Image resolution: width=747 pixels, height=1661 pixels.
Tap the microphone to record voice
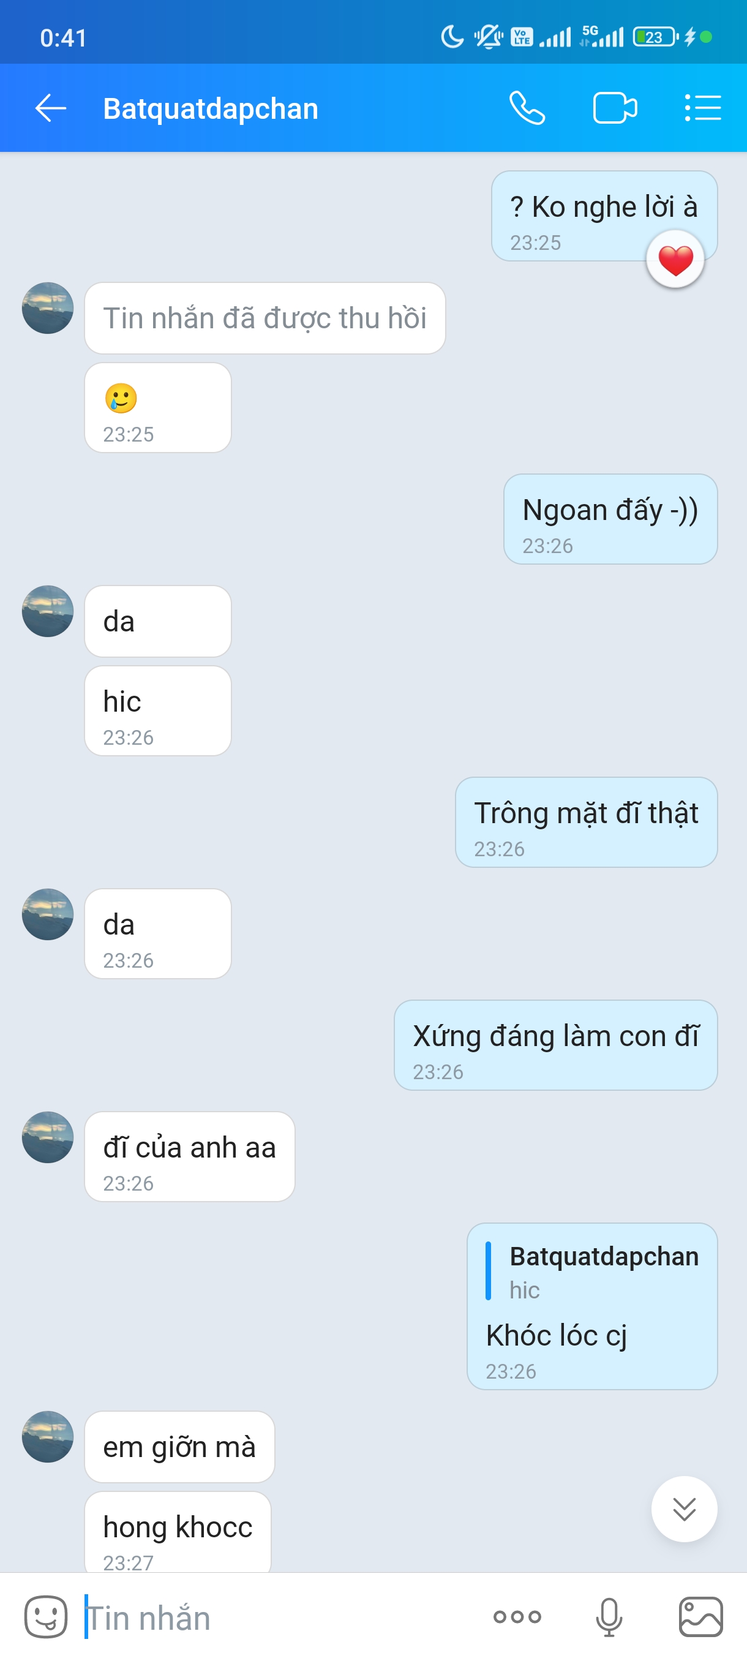609,1616
